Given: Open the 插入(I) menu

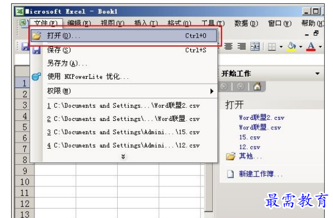Looking at the screenshot, I should [146, 23].
